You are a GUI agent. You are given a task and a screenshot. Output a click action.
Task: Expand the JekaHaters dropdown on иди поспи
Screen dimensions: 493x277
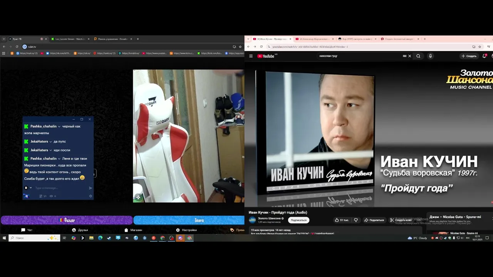(50, 150)
